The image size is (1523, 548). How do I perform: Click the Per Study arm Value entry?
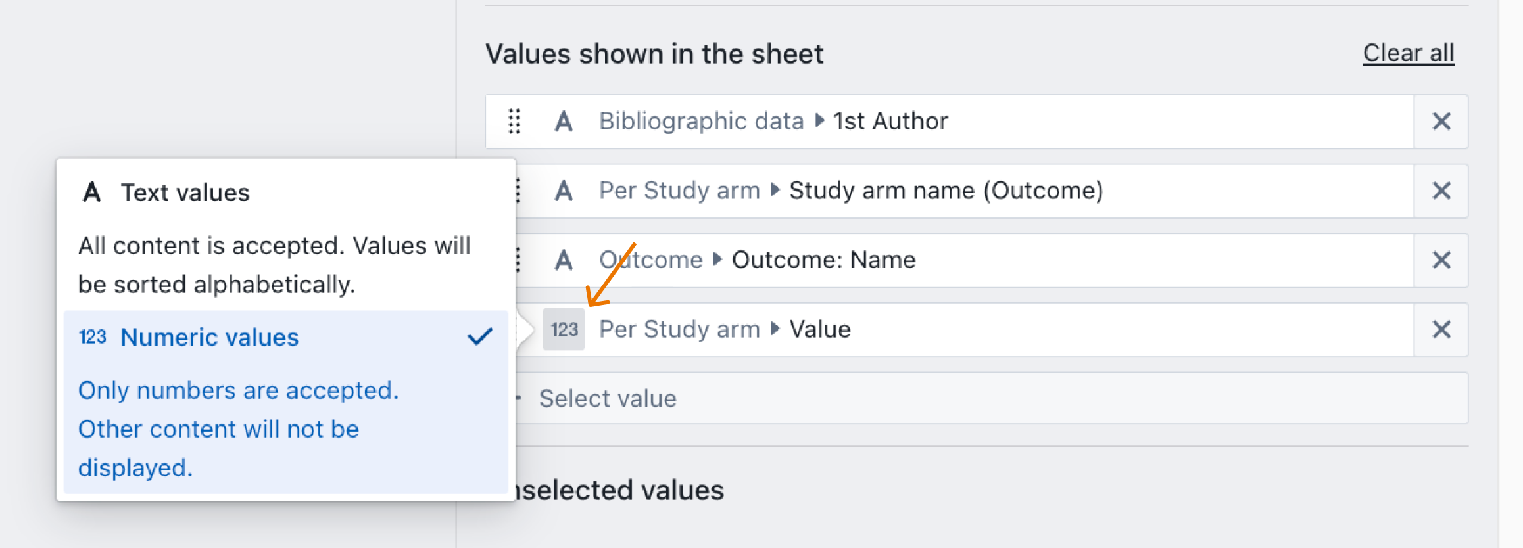pyautogui.click(x=724, y=329)
